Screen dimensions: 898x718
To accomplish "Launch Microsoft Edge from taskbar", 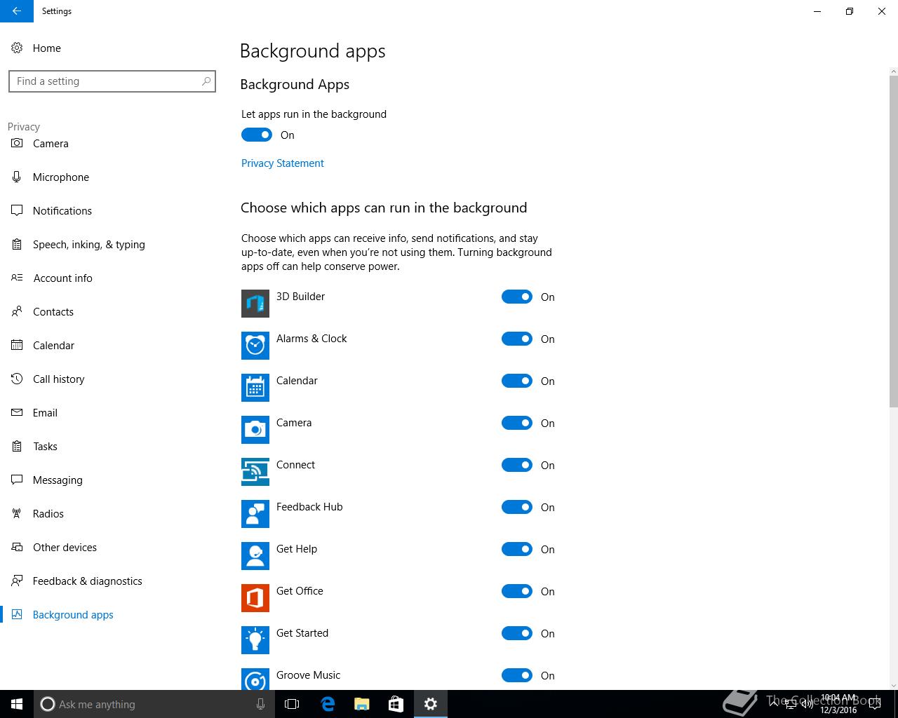I will (327, 704).
